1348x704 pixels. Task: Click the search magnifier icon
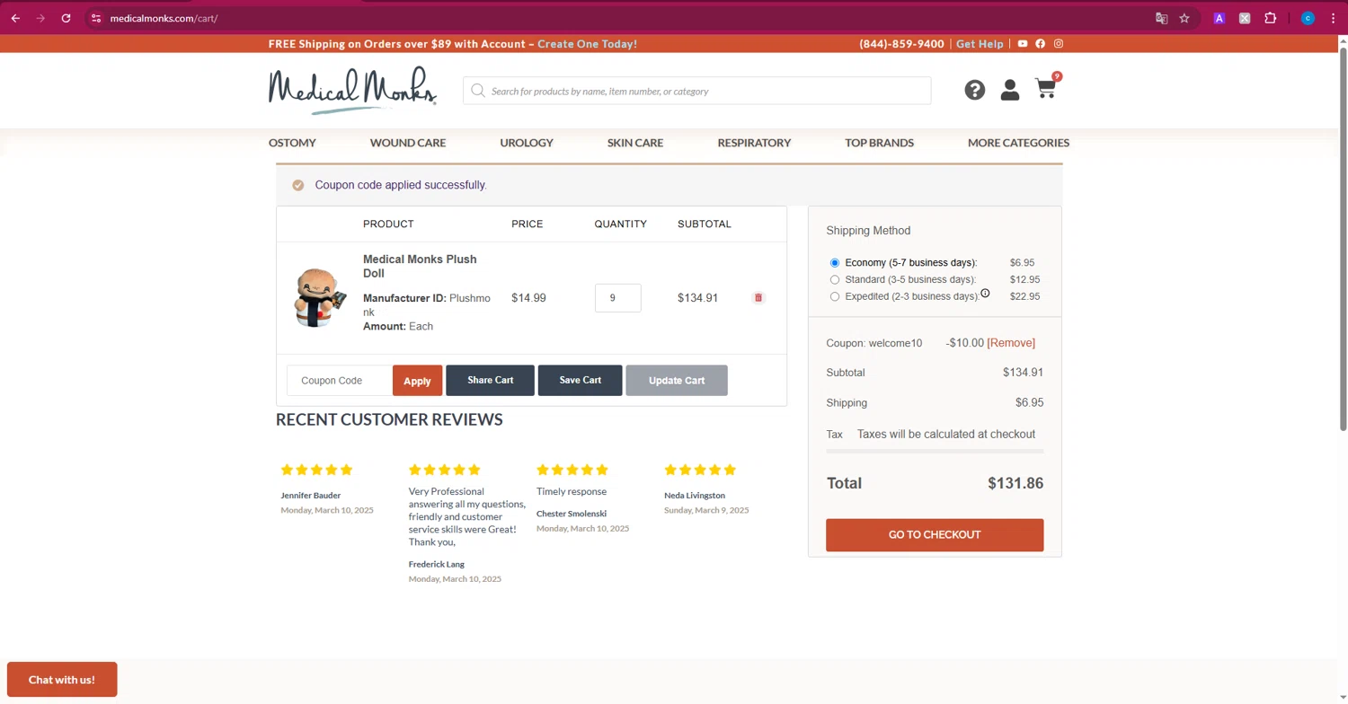click(x=477, y=91)
